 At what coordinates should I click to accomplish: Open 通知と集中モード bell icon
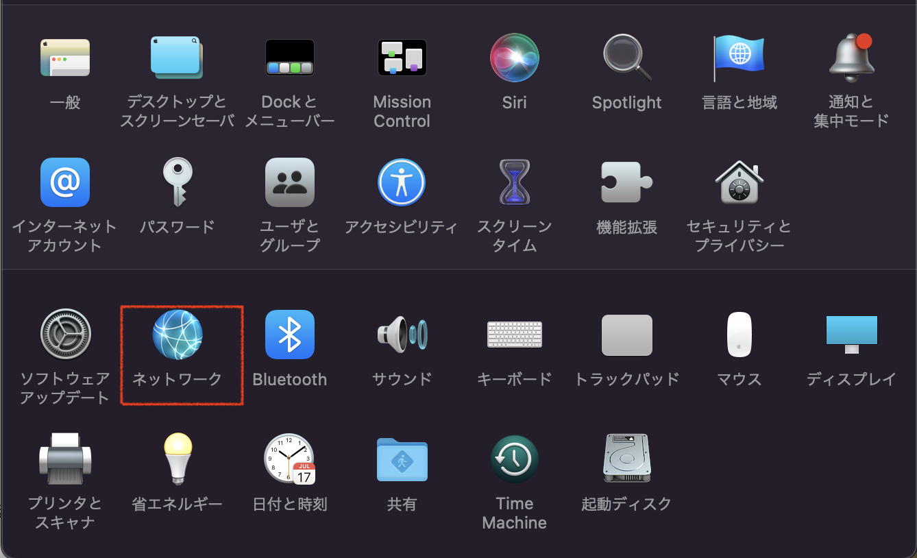[x=852, y=58]
